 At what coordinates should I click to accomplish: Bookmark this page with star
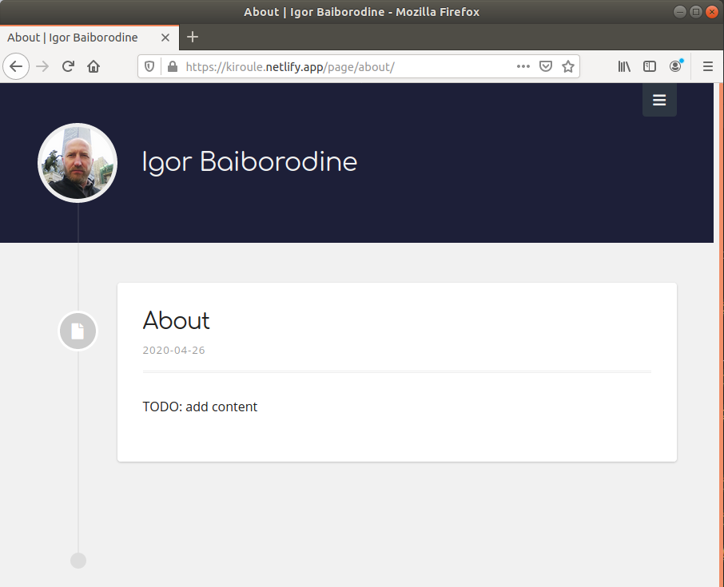[x=568, y=66]
